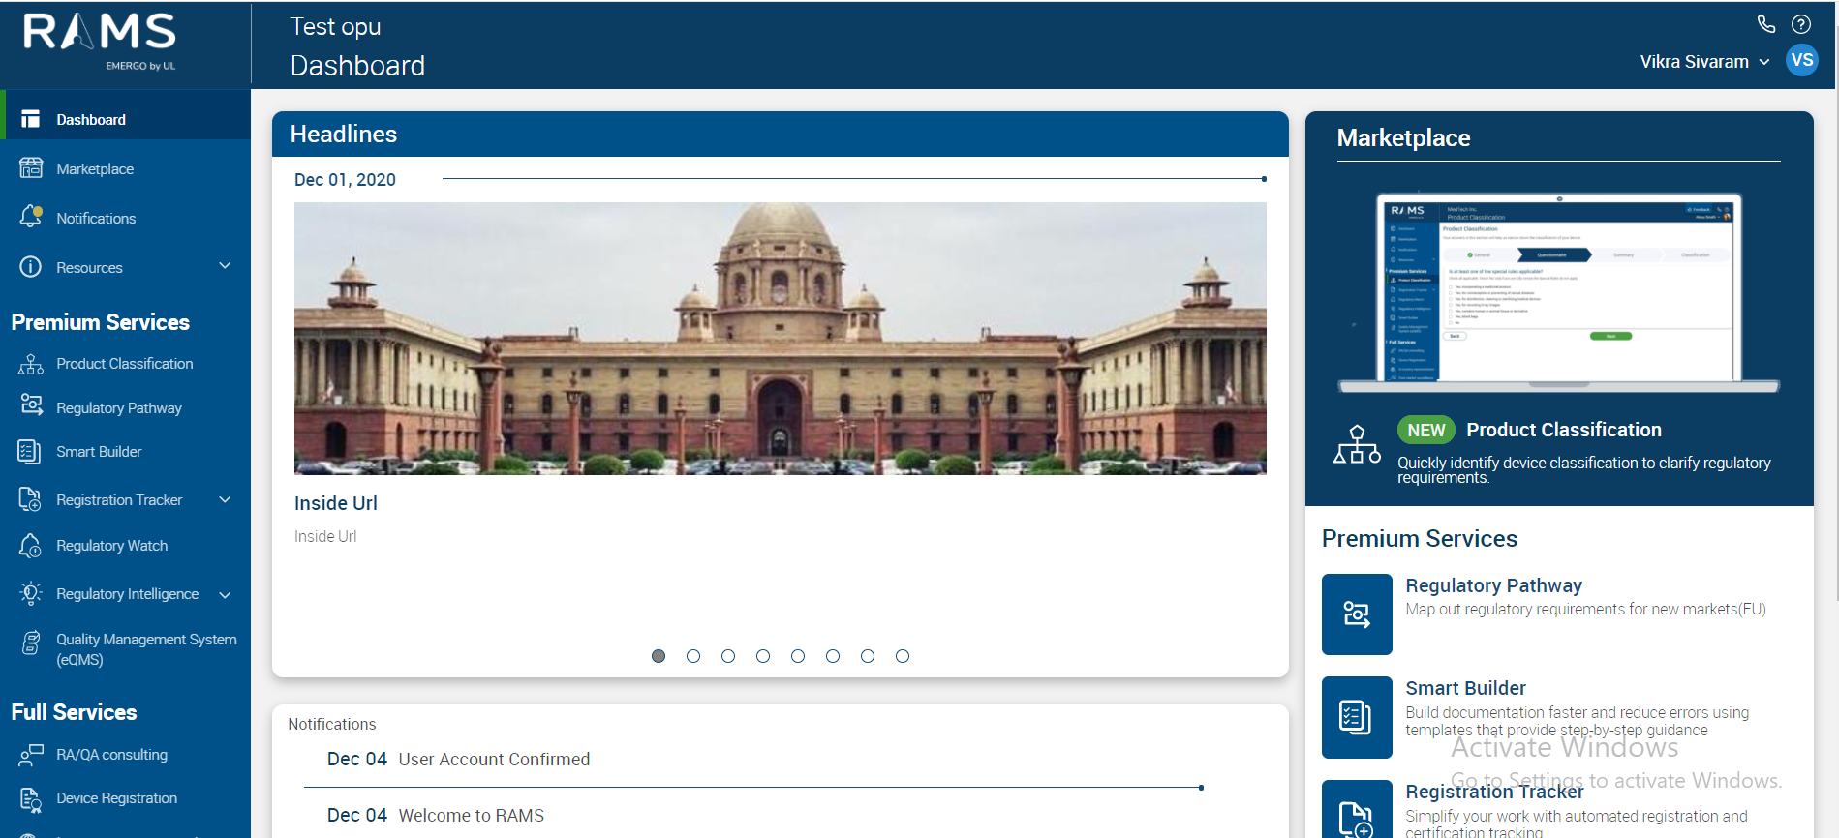This screenshot has width=1839, height=838.
Task: Open Product Classification in the sidebar
Action: [x=126, y=364]
